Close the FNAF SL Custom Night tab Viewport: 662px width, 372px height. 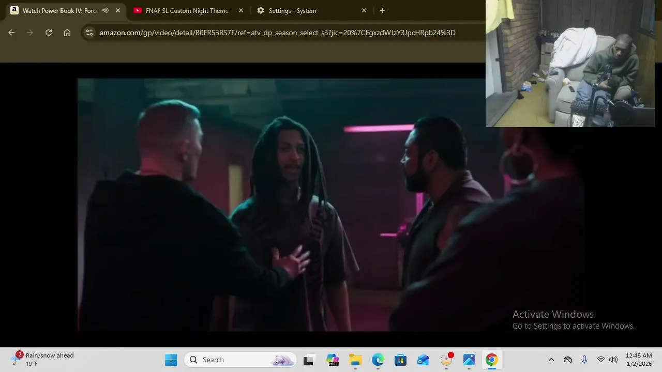tap(241, 10)
